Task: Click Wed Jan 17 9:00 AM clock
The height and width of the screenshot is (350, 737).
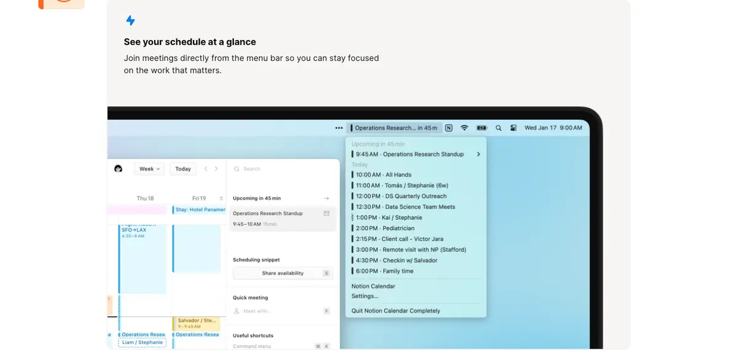Action: click(x=553, y=128)
